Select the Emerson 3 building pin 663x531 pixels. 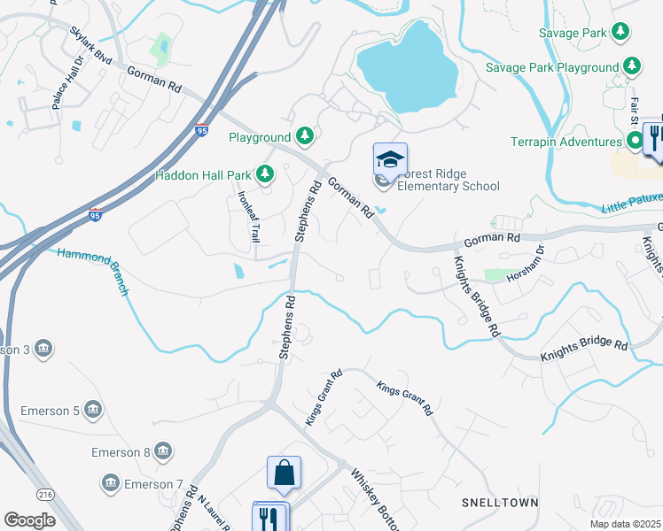tap(43, 349)
